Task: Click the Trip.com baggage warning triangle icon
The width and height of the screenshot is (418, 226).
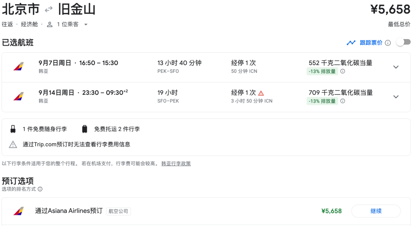Action: click(13, 144)
